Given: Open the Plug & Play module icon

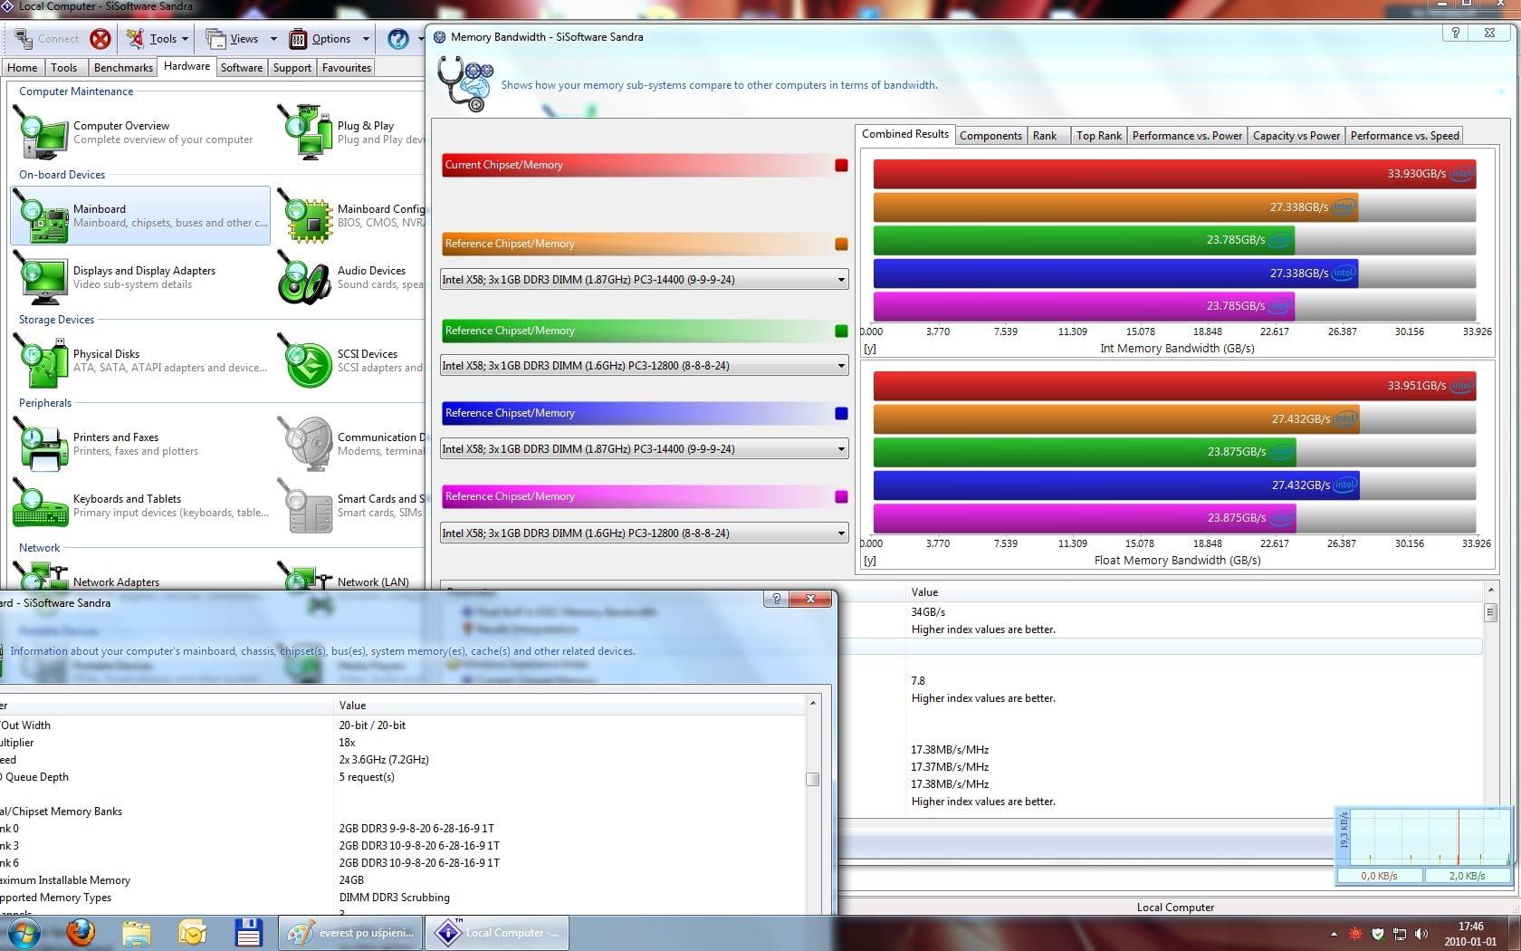Looking at the screenshot, I should [305, 132].
